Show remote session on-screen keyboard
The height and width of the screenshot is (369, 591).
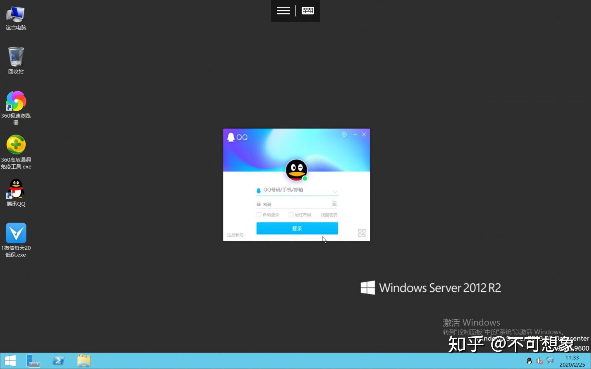tap(308, 11)
